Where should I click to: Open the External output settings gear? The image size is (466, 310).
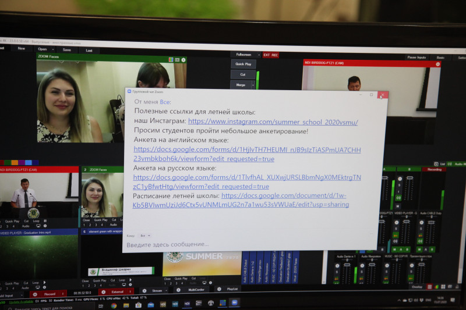coord(104,292)
